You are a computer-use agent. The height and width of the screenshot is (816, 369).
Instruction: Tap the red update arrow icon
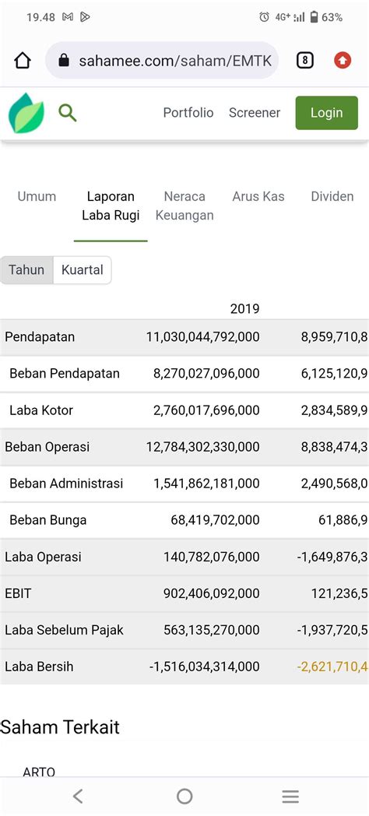(343, 61)
